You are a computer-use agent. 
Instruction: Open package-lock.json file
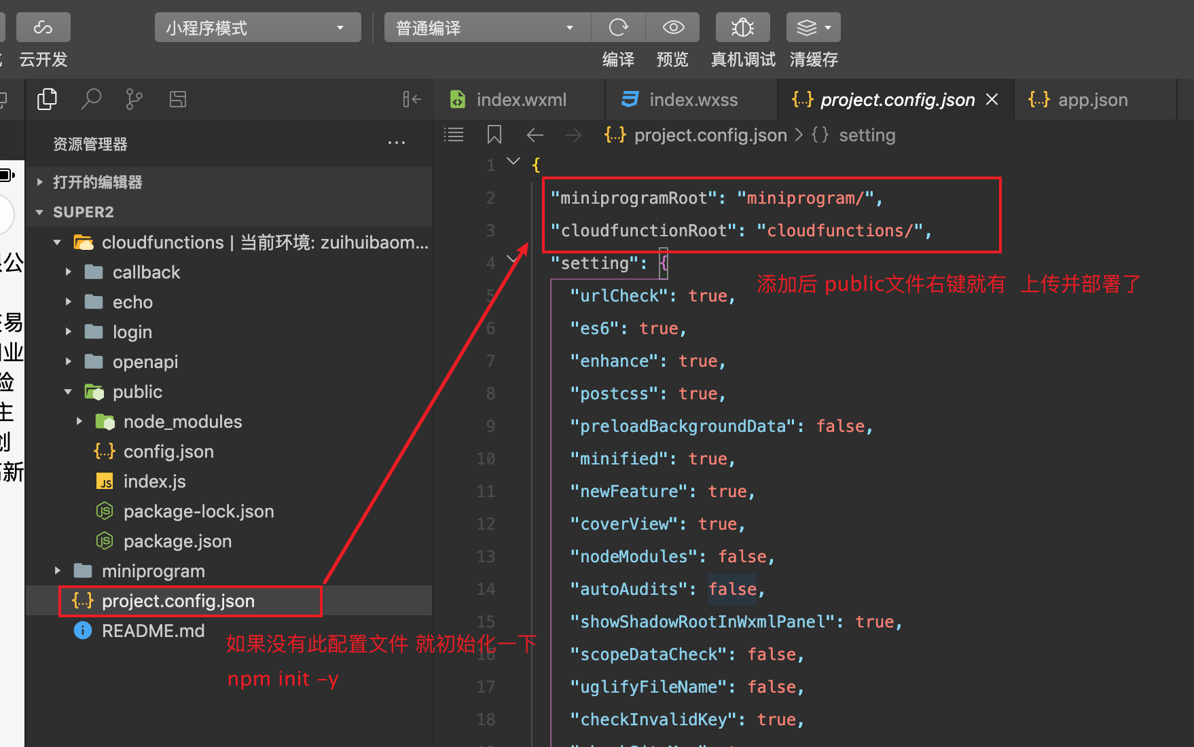(x=228, y=511)
